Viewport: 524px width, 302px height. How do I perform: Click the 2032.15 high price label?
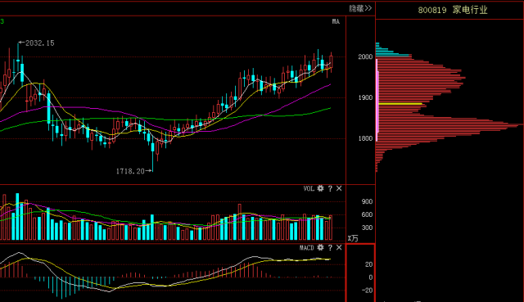(39, 43)
